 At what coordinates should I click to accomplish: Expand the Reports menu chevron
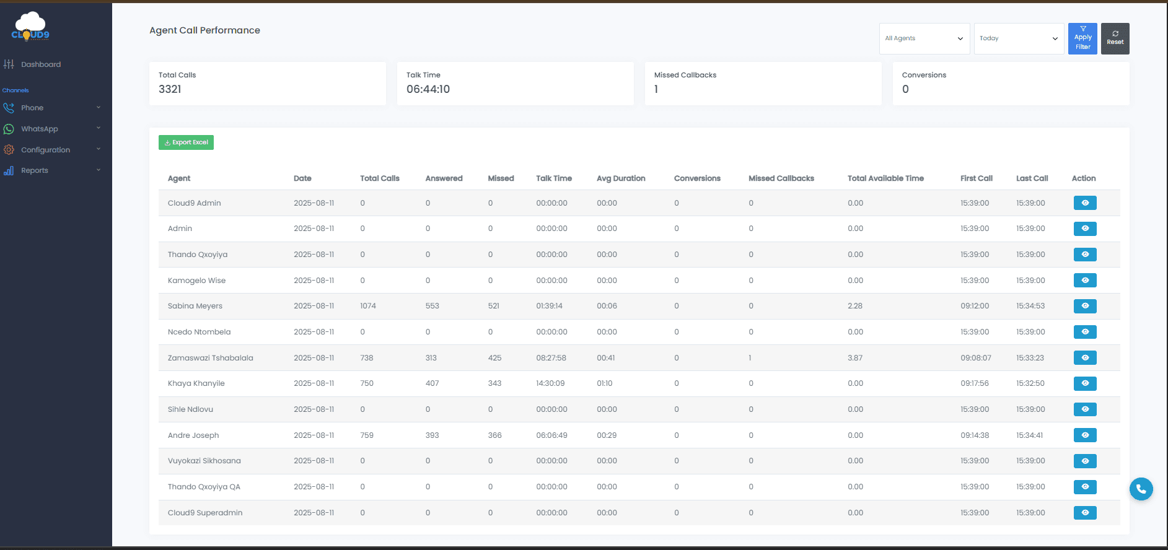click(99, 170)
